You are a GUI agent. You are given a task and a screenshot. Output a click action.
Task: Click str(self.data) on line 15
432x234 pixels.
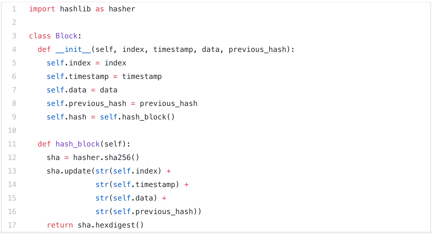click(126, 198)
